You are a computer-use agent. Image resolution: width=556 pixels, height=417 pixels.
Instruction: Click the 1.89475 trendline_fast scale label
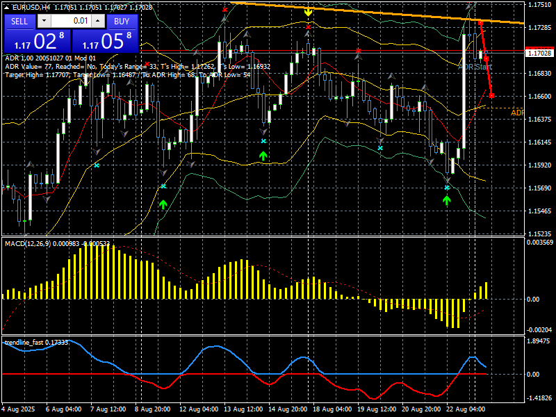539,341
